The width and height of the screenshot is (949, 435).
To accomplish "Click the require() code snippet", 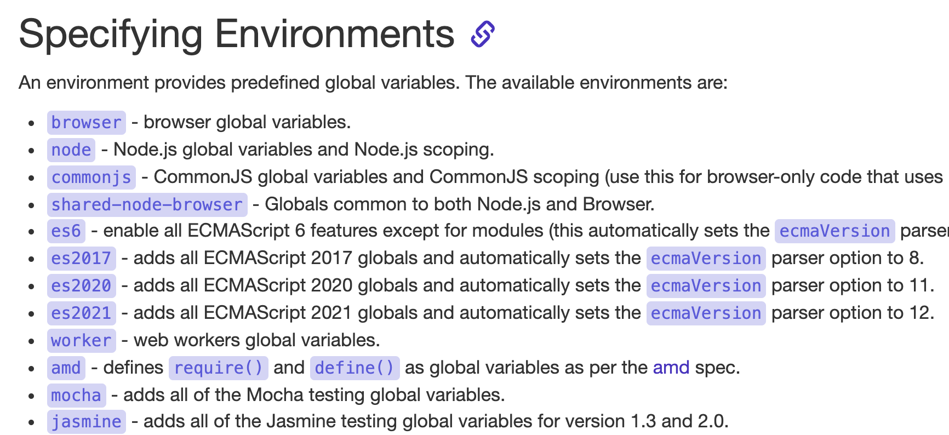I will tap(218, 368).
